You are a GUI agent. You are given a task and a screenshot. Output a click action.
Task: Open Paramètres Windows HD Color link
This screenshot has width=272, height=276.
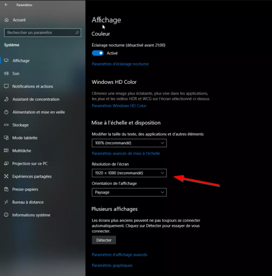(x=119, y=106)
